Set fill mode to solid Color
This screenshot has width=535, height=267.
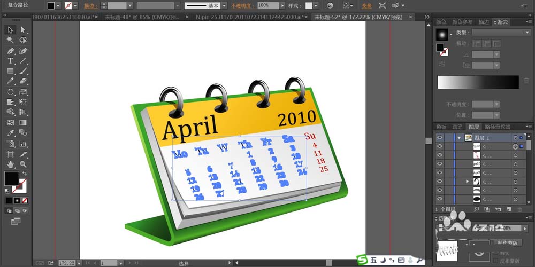pyautogui.click(x=9, y=200)
